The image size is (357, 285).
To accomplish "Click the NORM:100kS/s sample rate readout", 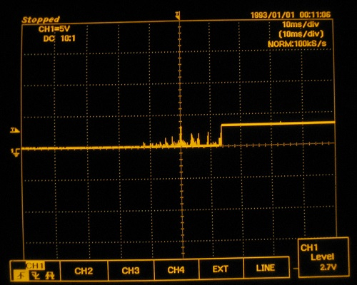I will point(297,43).
